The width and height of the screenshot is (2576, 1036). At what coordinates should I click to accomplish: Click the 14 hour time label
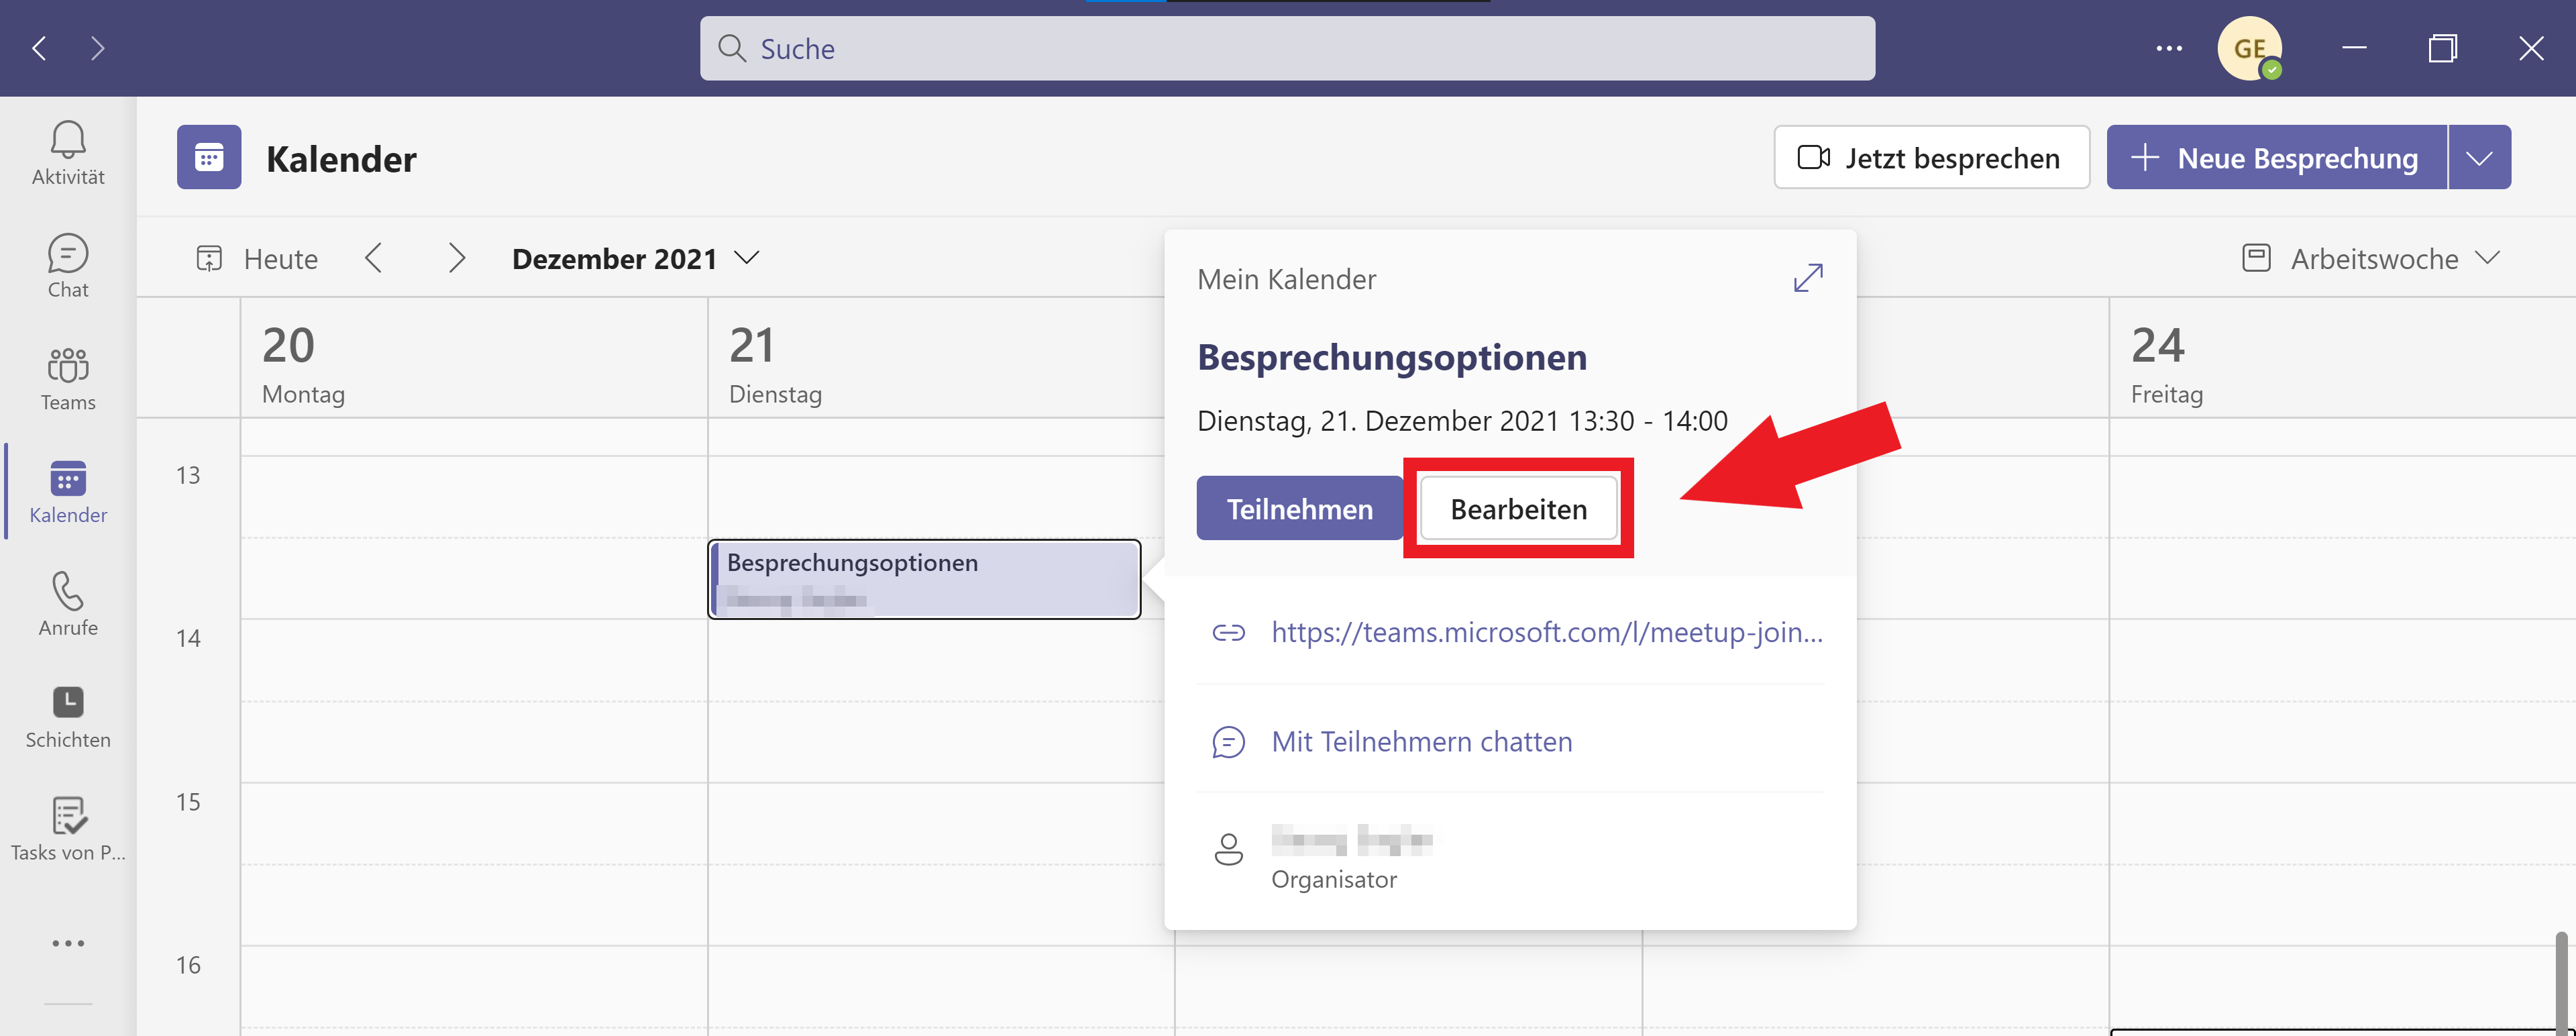188,638
